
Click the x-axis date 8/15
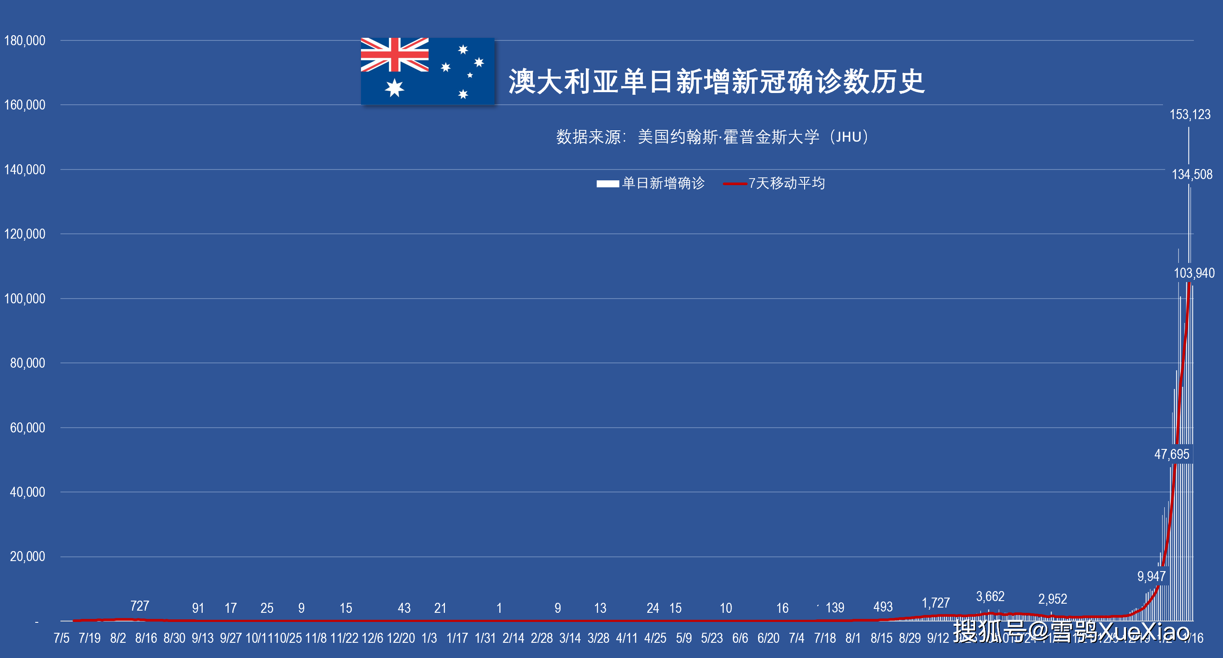click(882, 638)
